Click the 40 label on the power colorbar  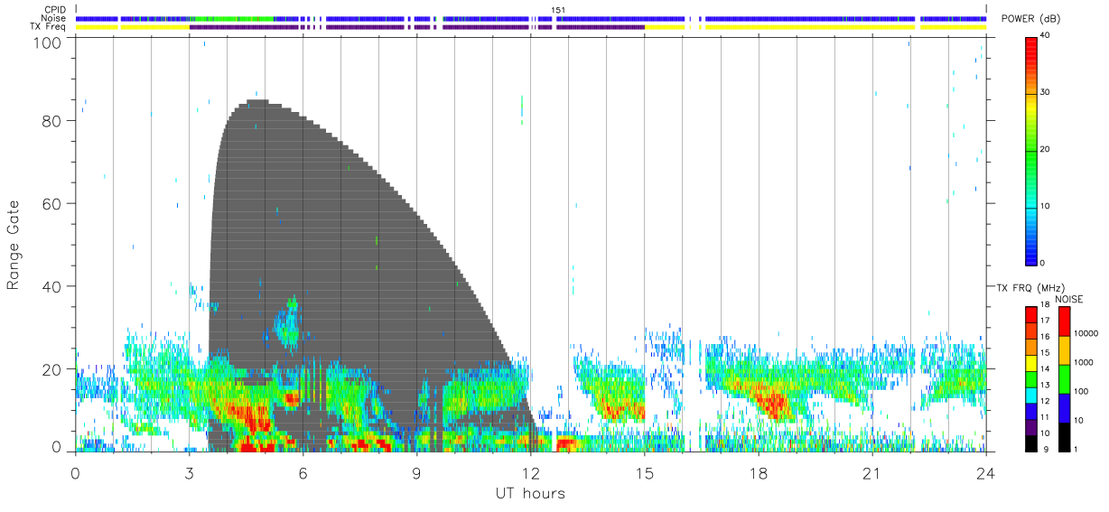[x=1046, y=36]
